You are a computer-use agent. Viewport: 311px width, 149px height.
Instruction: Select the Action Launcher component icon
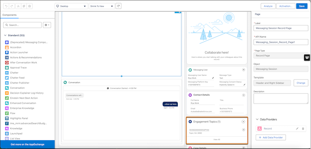coord(7,52)
